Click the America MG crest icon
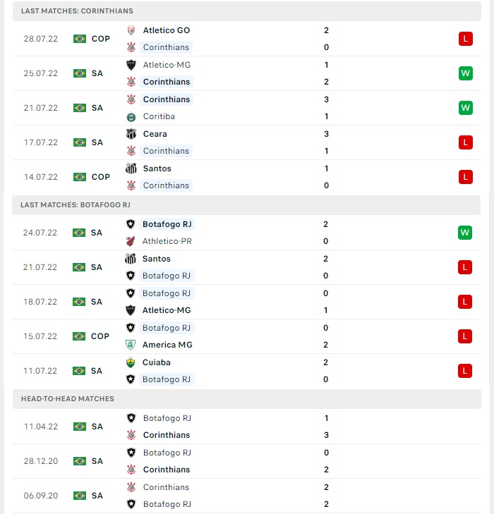Viewport: 494px width, 514px height. 131,345
